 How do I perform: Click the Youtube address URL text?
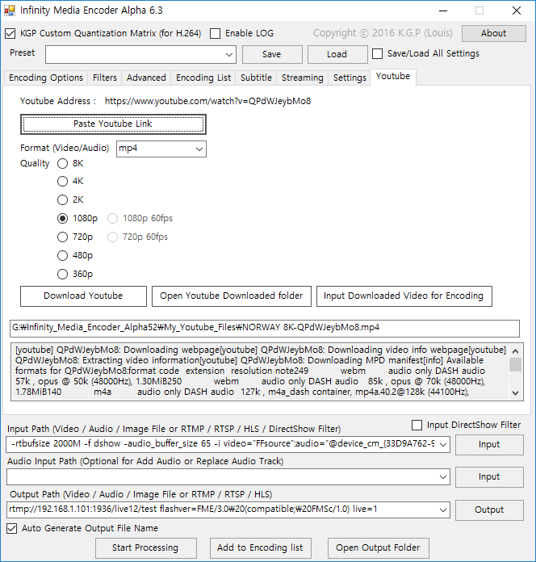(207, 102)
